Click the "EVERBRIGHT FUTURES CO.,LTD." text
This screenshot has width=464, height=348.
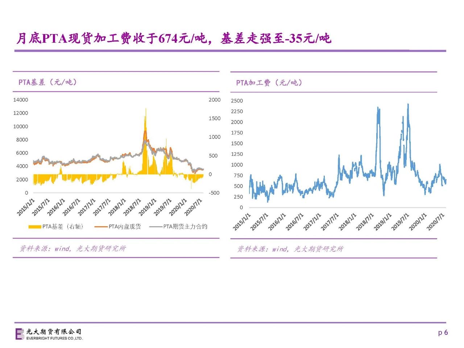pos(54,338)
